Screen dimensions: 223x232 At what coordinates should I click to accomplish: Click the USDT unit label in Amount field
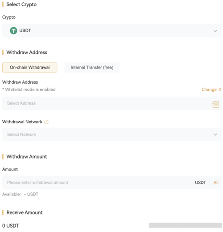[200, 183]
